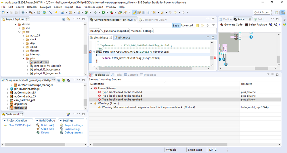
Task: Click the New S32DS Project link
Action: point(20,125)
